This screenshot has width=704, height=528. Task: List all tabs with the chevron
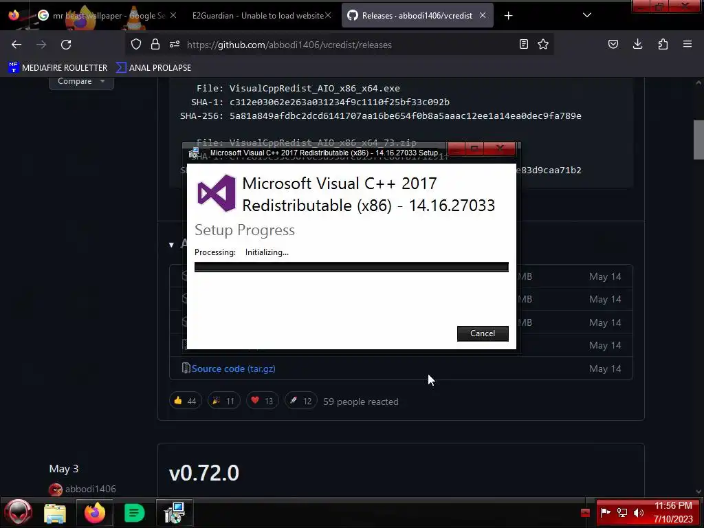coord(587,16)
